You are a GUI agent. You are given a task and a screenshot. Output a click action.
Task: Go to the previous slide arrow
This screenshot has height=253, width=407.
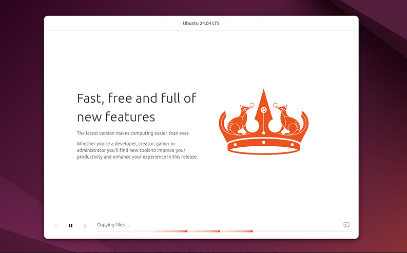pyautogui.click(x=56, y=226)
